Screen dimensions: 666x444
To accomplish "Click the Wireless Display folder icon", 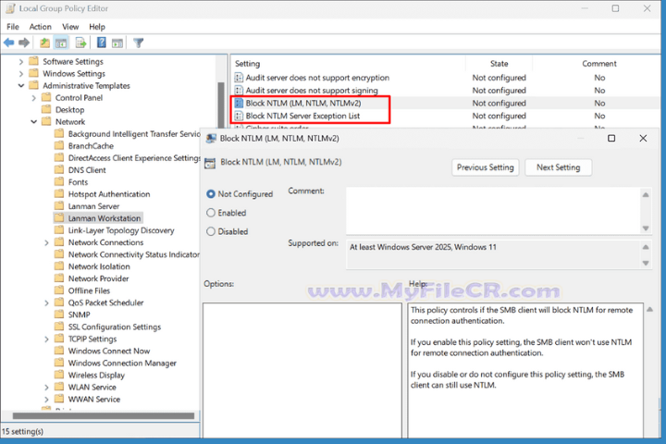I will coord(59,375).
